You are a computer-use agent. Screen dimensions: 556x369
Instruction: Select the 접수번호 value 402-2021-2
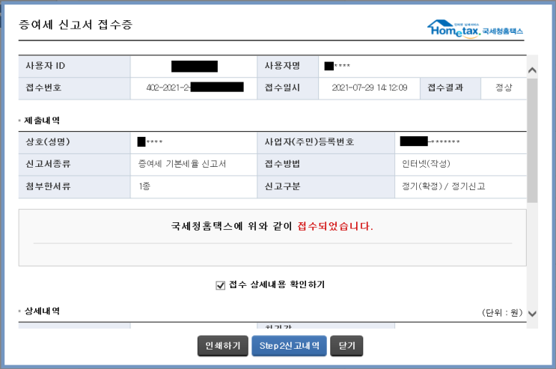(168, 88)
